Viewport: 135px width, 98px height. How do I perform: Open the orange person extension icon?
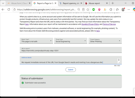click(x=105, y=9)
